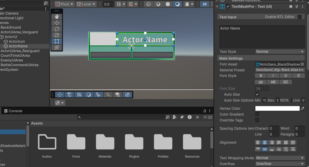Expand the Text Wrapping Mode dropdown
309x167 pixels.
[280, 158]
